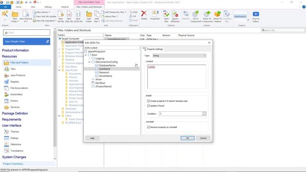Open the Add Temporary Files dropdown

(114, 12)
